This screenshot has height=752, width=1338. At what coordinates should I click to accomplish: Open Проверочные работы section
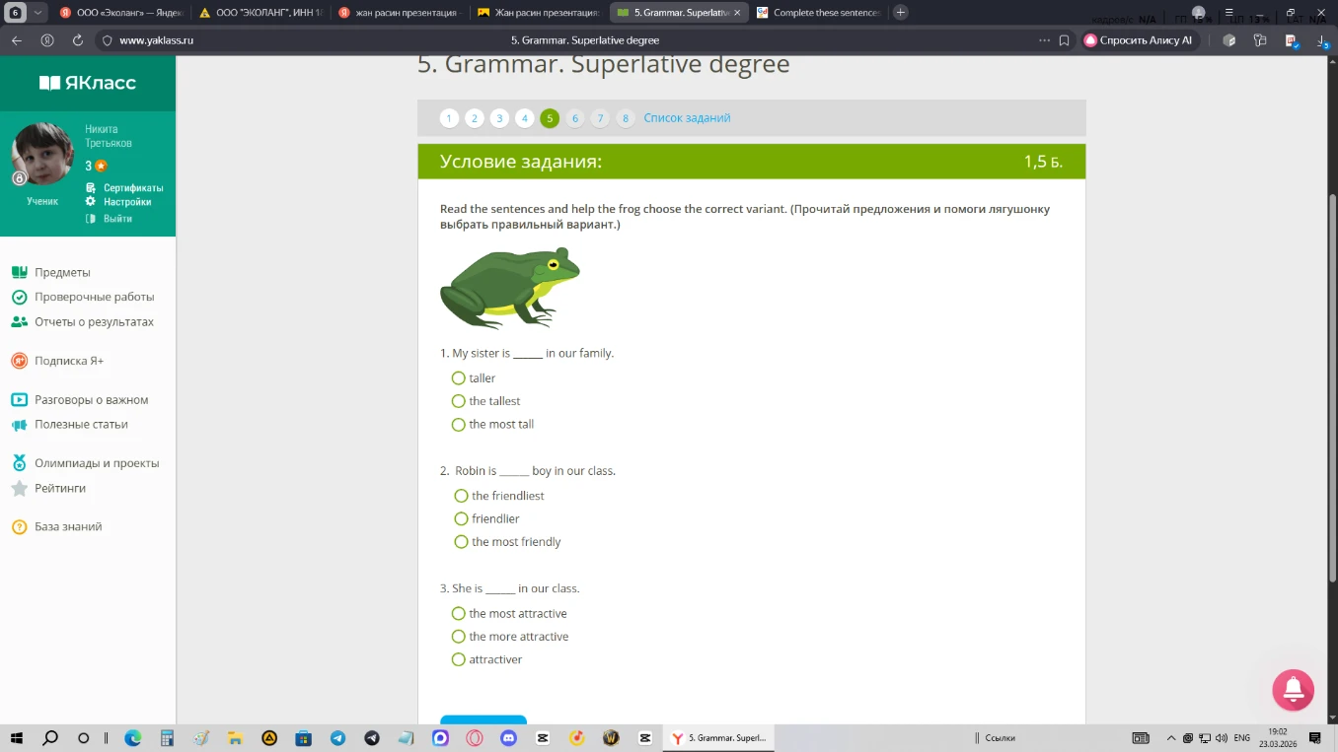point(83,297)
